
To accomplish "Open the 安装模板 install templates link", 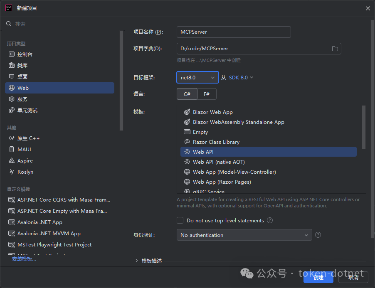I will (24, 259).
